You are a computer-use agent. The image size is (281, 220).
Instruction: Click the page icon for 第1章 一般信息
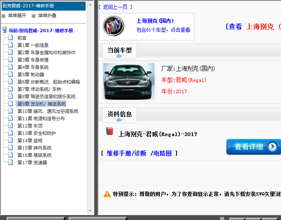pos(11,45)
